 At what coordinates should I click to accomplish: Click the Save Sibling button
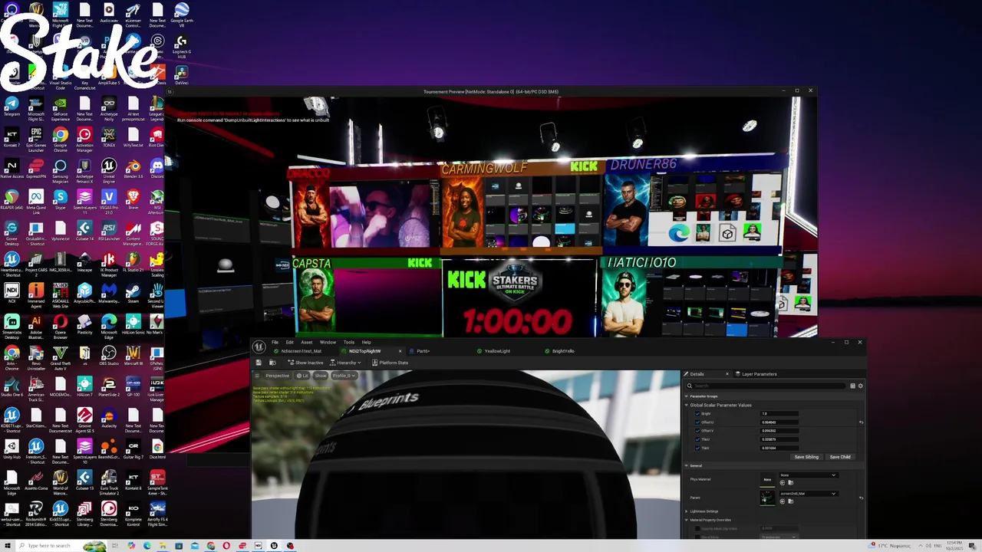tap(806, 457)
